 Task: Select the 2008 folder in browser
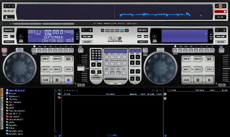pyautogui.click(x=11, y=108)
